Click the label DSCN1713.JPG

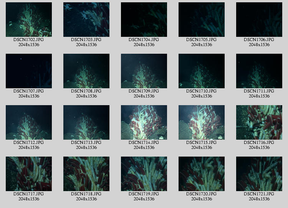point(86,142)
